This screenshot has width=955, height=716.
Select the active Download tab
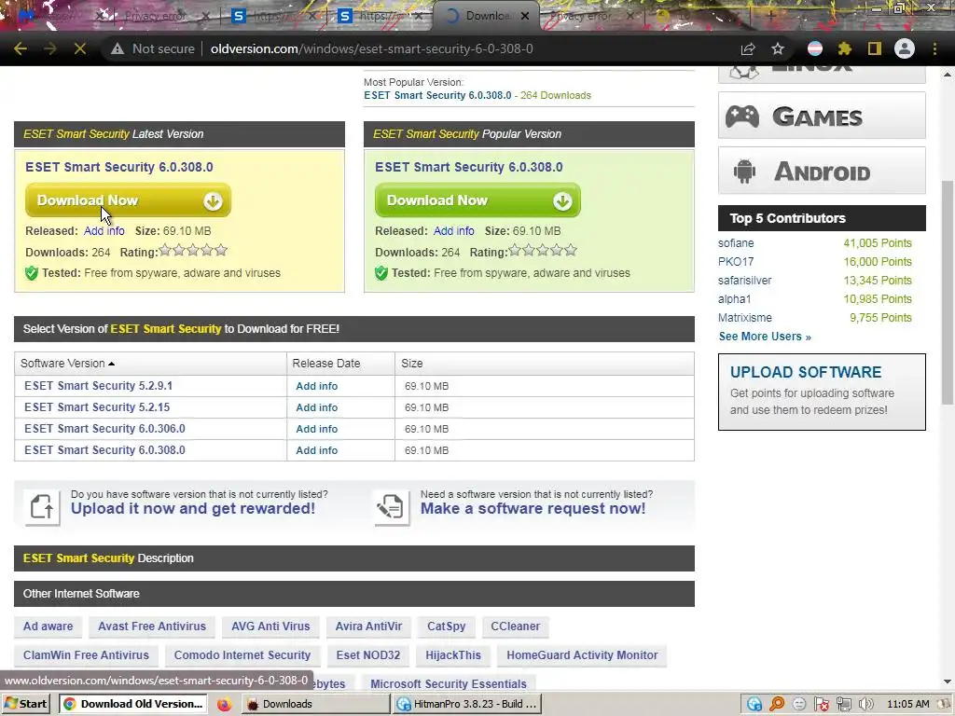485,17
